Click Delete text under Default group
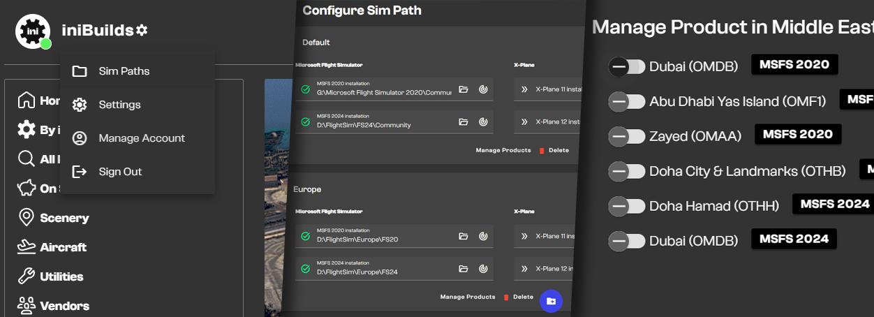The height and width of the screenshot is (317, 874). pyautogui.click(x=558, y=150)
